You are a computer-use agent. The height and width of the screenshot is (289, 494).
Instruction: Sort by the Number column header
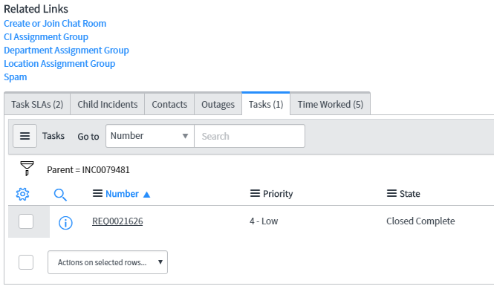(x=123, y=193)
